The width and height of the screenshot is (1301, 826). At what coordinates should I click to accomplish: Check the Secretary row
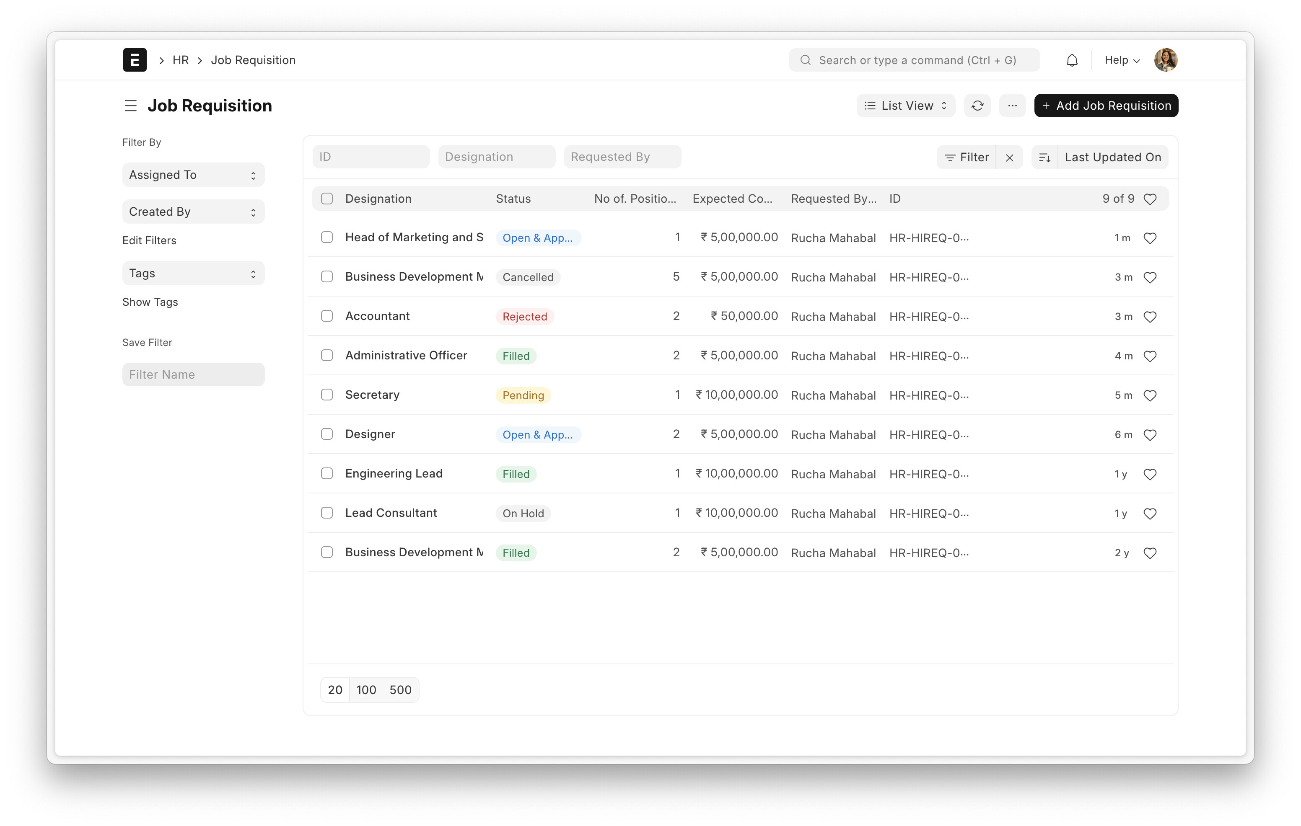click(x=327, y=395)
